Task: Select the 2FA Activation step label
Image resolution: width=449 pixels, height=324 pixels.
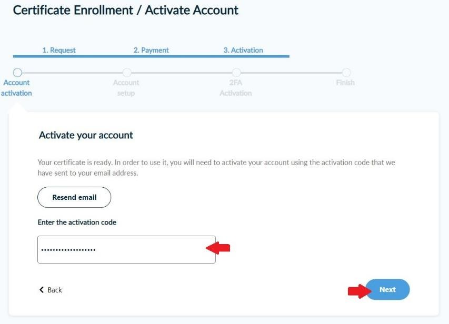Action: tap(236, 88)
